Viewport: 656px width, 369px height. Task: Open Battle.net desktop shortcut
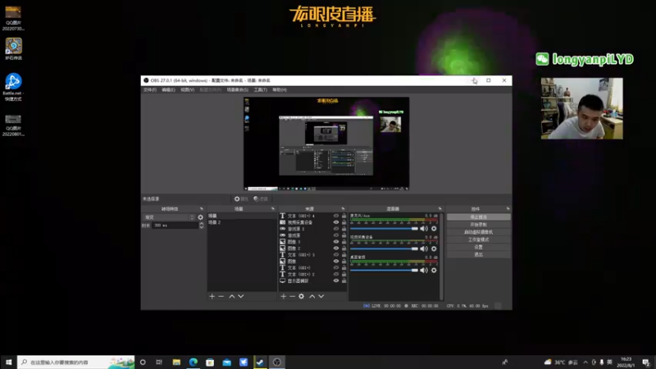(x=13, y=87)
